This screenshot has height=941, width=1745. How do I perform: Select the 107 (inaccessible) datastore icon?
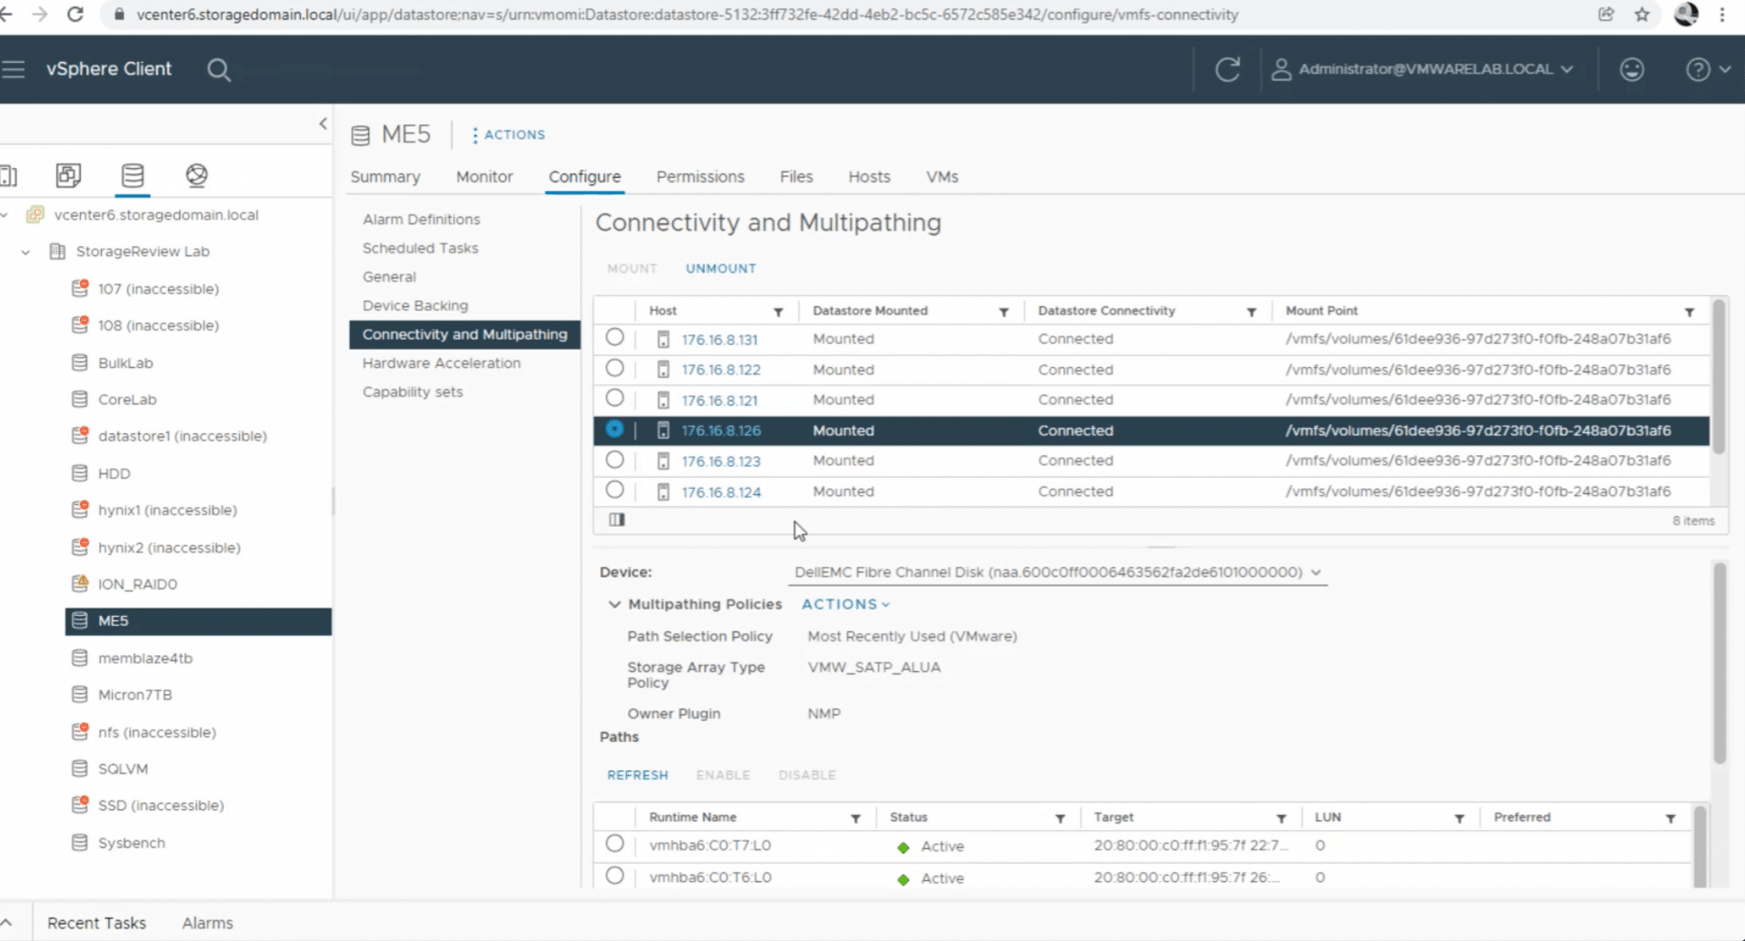[80, 289]
